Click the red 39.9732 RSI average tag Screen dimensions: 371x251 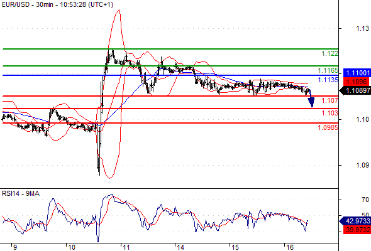[357, 230]
